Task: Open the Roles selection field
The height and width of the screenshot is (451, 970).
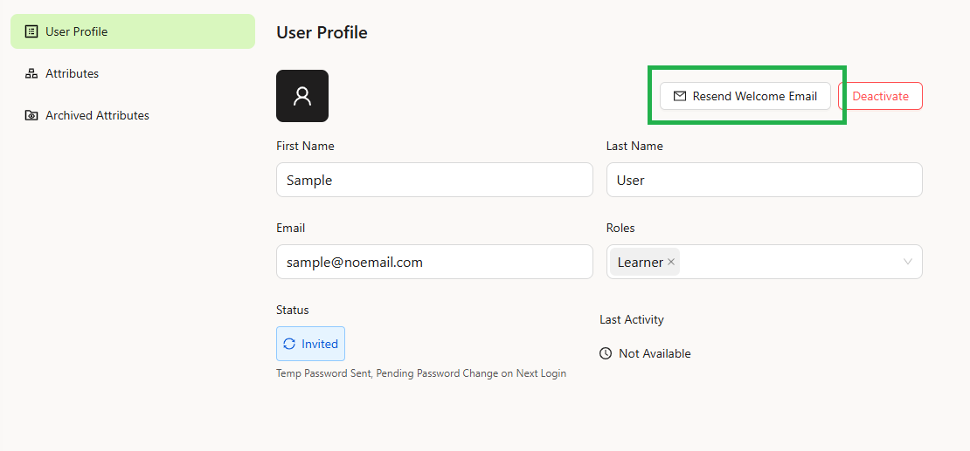Action: tap(765, 262)
